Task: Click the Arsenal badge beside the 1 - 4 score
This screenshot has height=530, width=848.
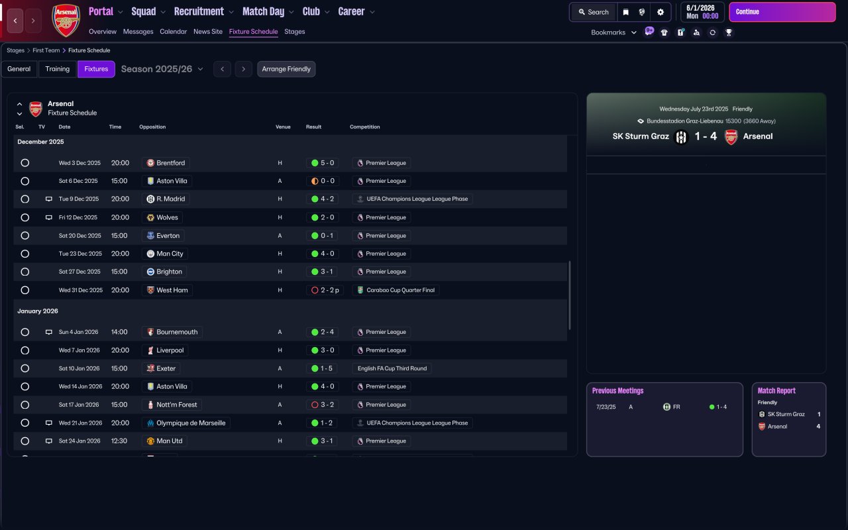Action: [731, 136]
